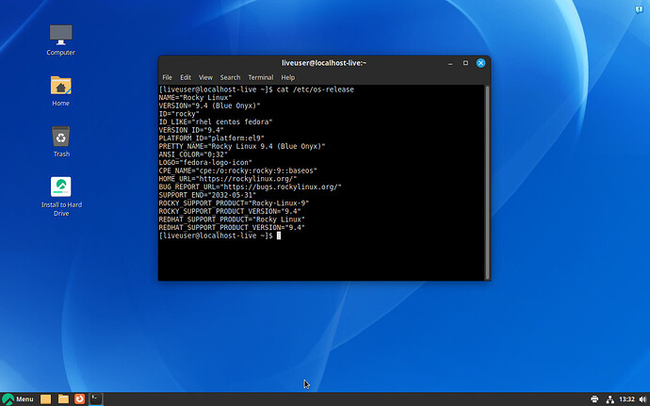Maximize the terminal window

pos(465,63)
